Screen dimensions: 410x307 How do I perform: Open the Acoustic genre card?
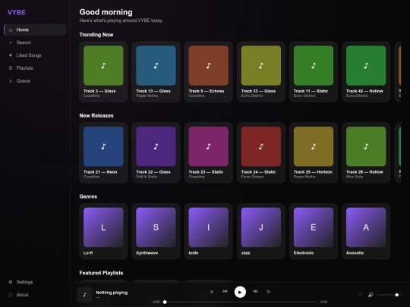click(366, 231)
